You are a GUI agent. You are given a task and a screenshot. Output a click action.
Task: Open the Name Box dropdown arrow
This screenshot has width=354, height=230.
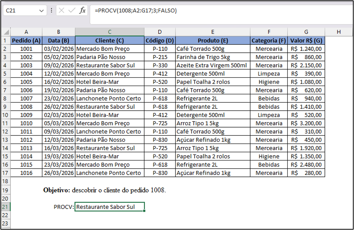(x=41, y=10)
